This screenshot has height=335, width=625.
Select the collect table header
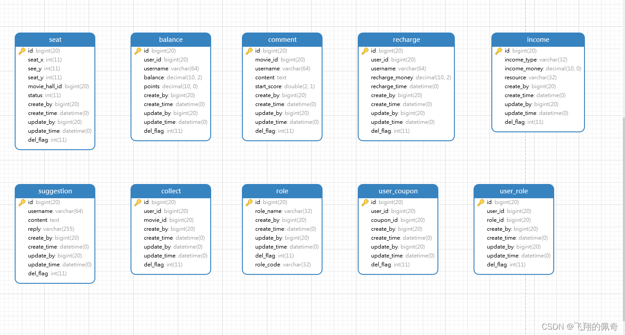(171, 191)
